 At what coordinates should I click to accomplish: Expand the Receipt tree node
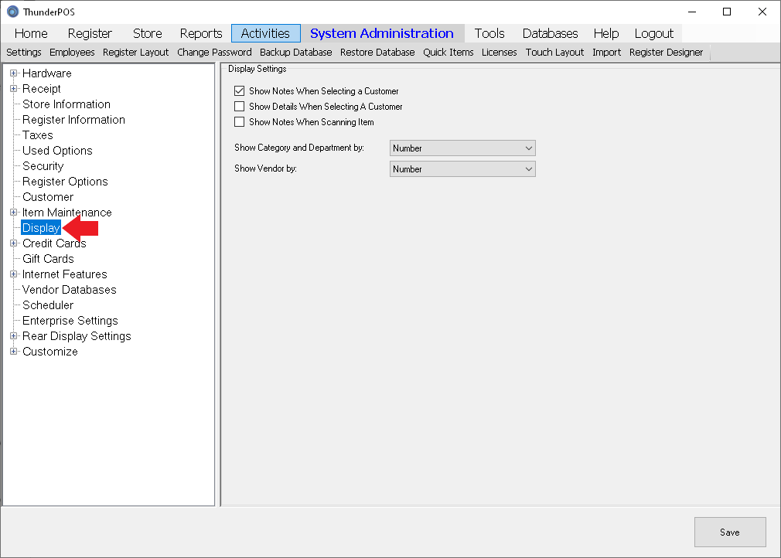[x=13, y=89]
